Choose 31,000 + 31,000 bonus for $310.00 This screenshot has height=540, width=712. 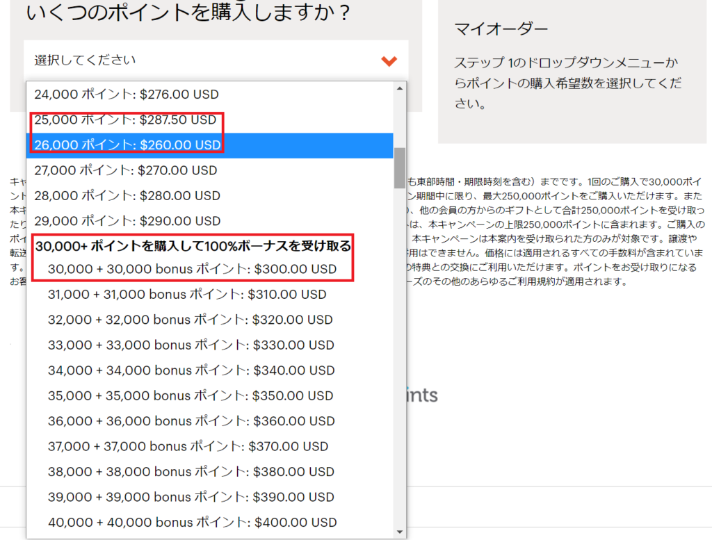point(187,295)
